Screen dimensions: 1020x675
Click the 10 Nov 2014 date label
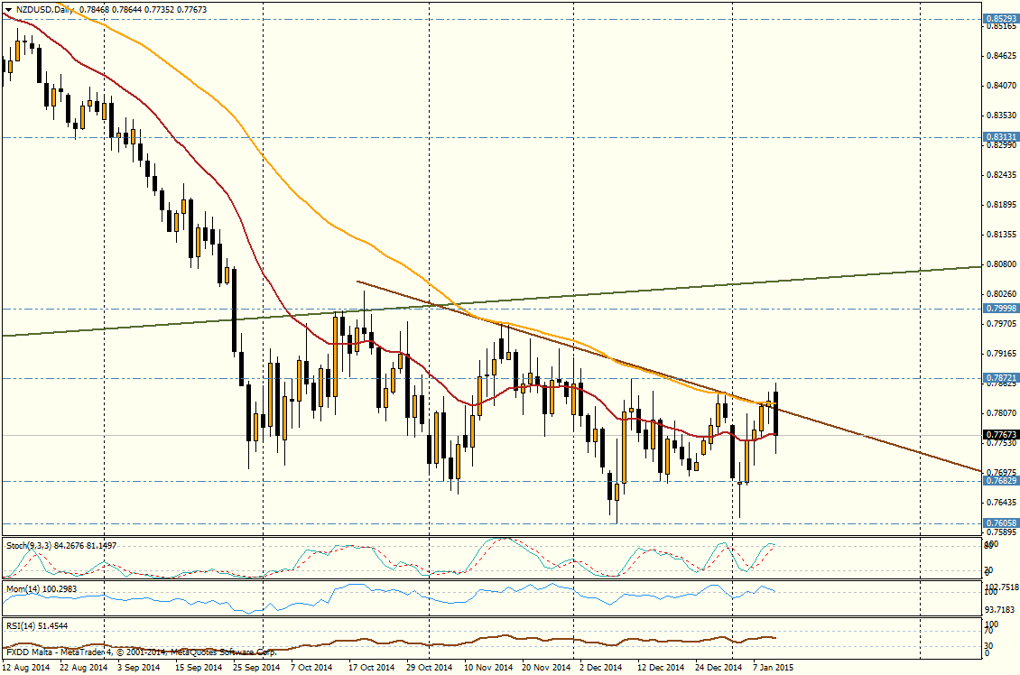coord(487,668)
